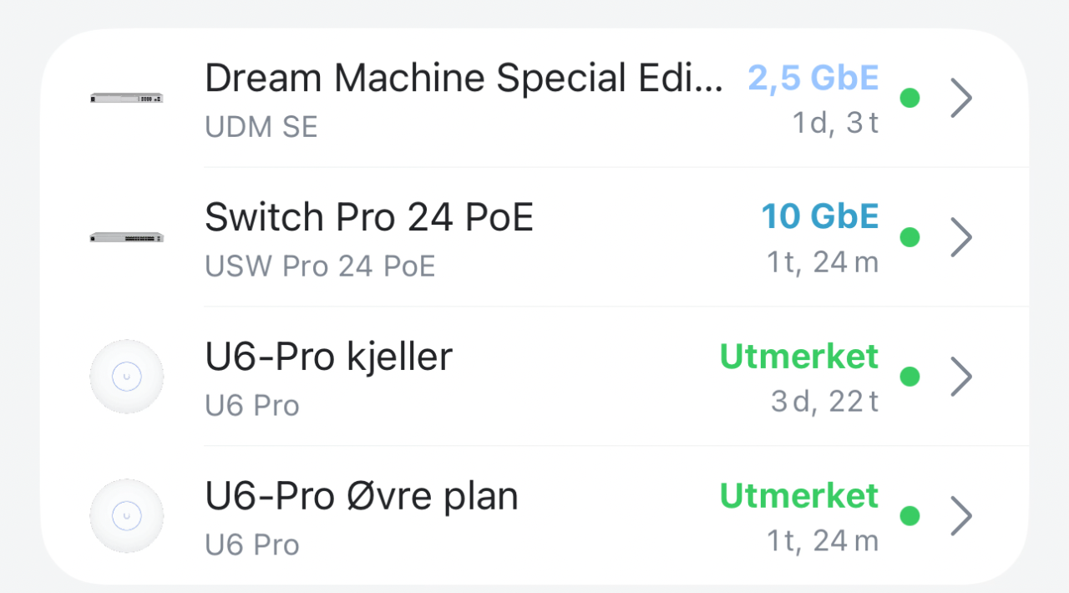Click the U6-Pro Øvre plan access point icon

[127, 516]
